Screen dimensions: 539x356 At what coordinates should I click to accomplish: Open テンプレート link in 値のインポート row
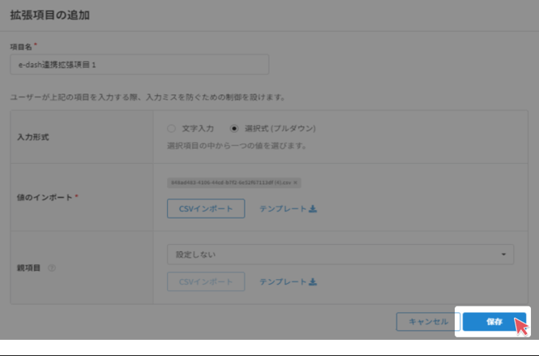(283, 209)
